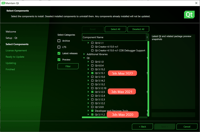Check the Qt Creator 4.15.0-rc1 box
Viewport: 200px width, 132px height.
(92, 47)
